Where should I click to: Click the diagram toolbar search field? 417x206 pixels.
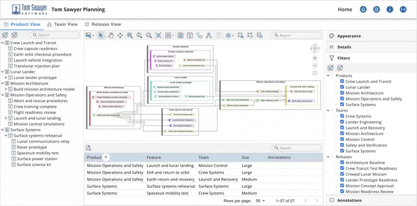(x=296, y=35)
